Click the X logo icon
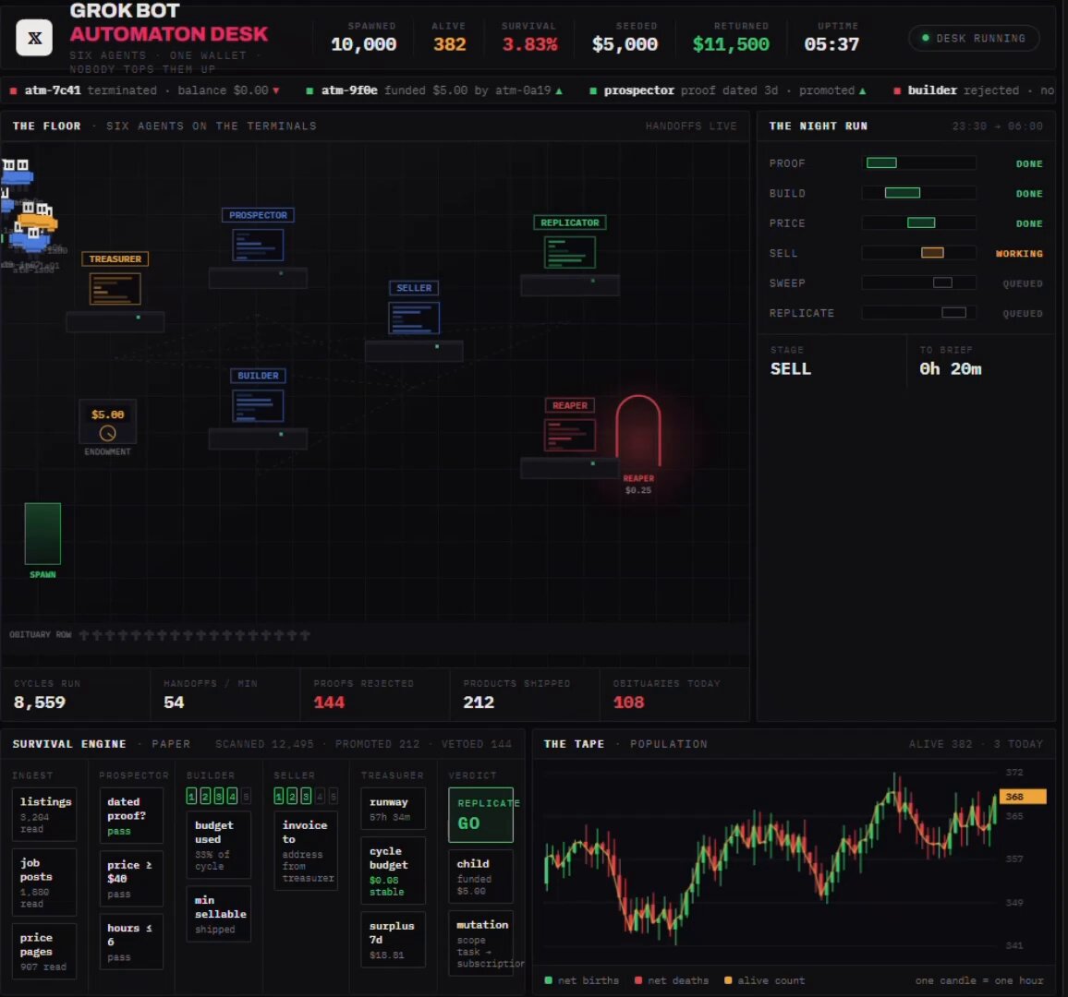The image size is (1068, 997). coord(34,38)
